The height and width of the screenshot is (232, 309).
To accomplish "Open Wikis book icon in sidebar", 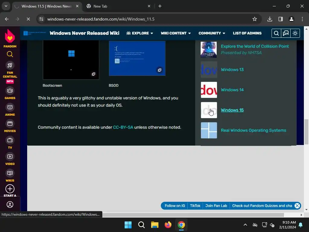I will click(10, 173).
